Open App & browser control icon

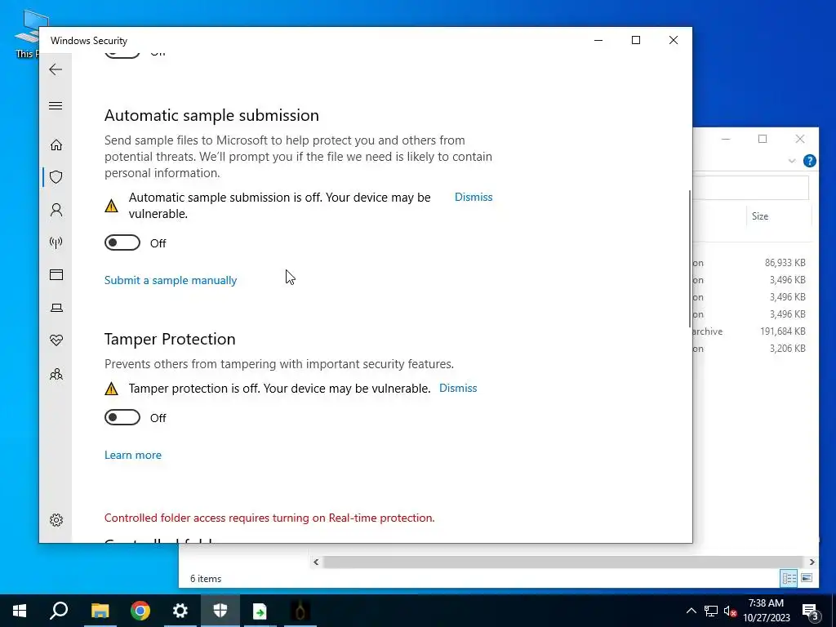(x=56, y=274)
